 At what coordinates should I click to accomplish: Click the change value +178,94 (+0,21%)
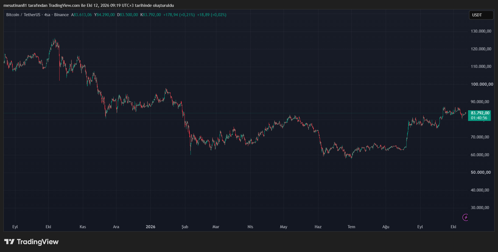pos(179,15)
